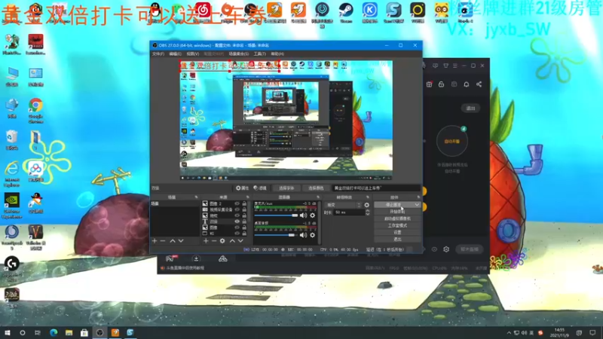Open microphone/Aux audio settings gear
The width and height of the screenshot is (603, 339).
point(312,215)
